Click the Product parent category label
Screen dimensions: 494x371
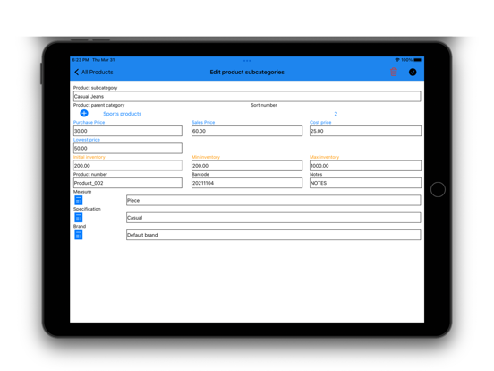pos(99,105)
